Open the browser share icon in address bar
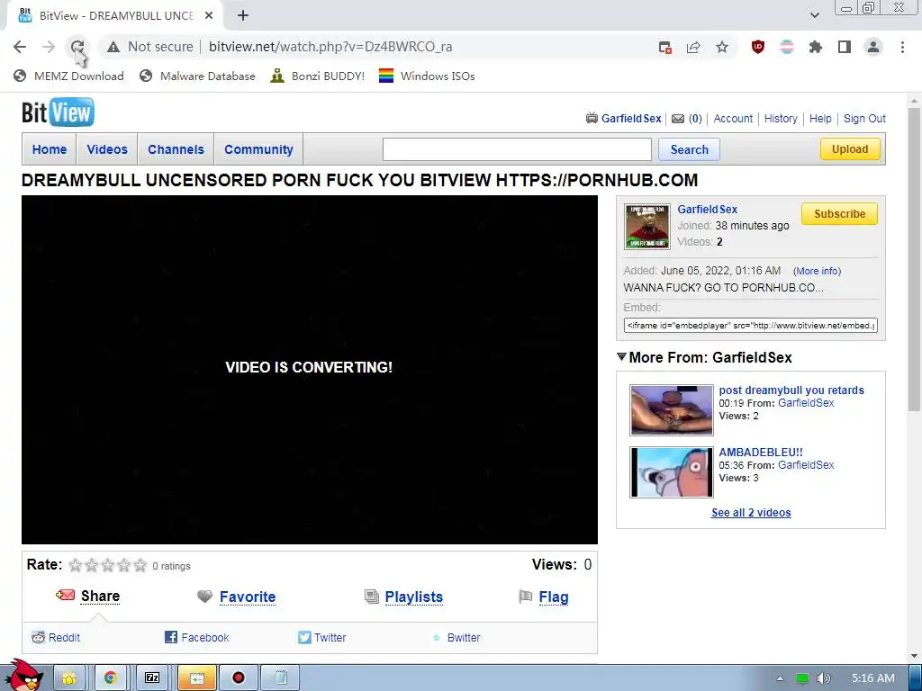The image size is (922, 691). (x=693, y=47)
